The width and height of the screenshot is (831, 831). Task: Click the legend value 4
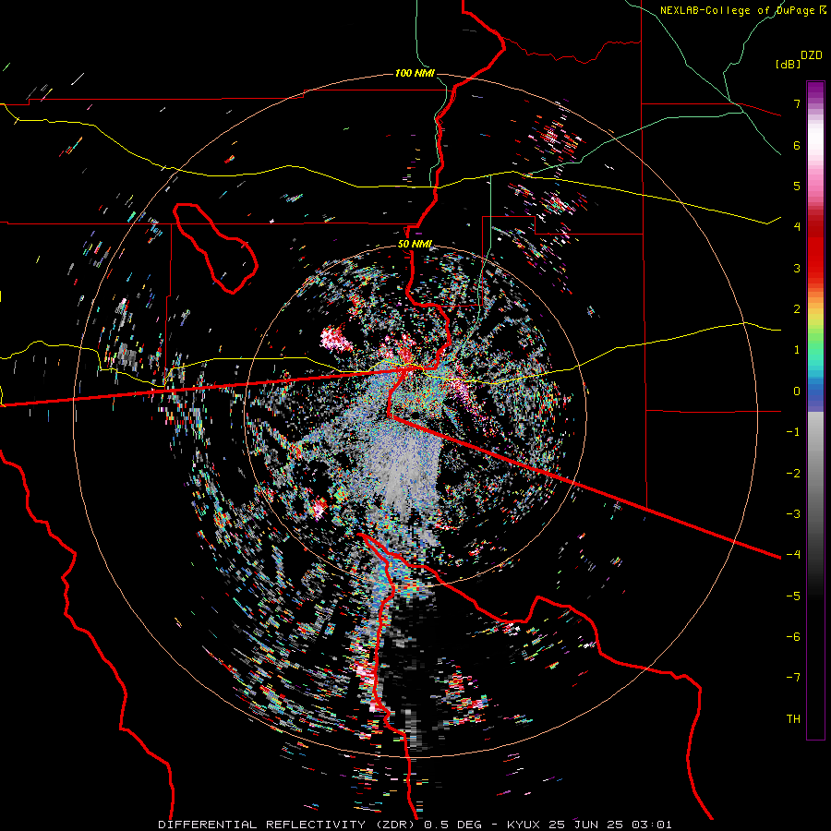point(797,227)
